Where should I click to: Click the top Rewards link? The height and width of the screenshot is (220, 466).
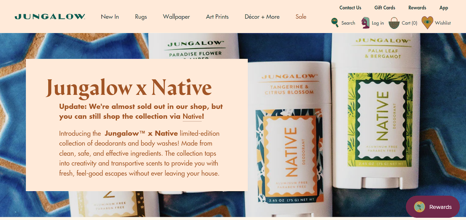point(417,8)
